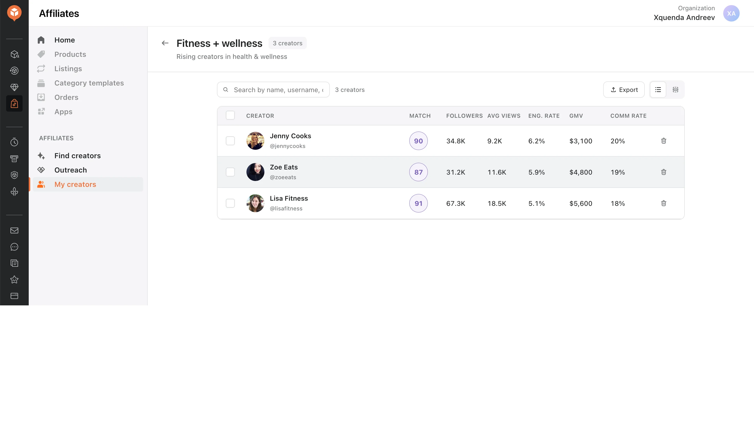Image resolution: width=754 pixels, height=428 pixels.
Task: Click the Export button
Action: [623, 90]
